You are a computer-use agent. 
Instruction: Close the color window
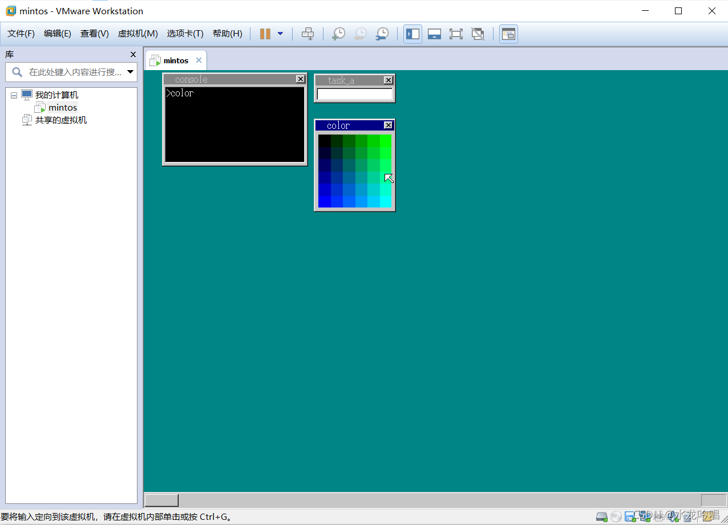389,125
